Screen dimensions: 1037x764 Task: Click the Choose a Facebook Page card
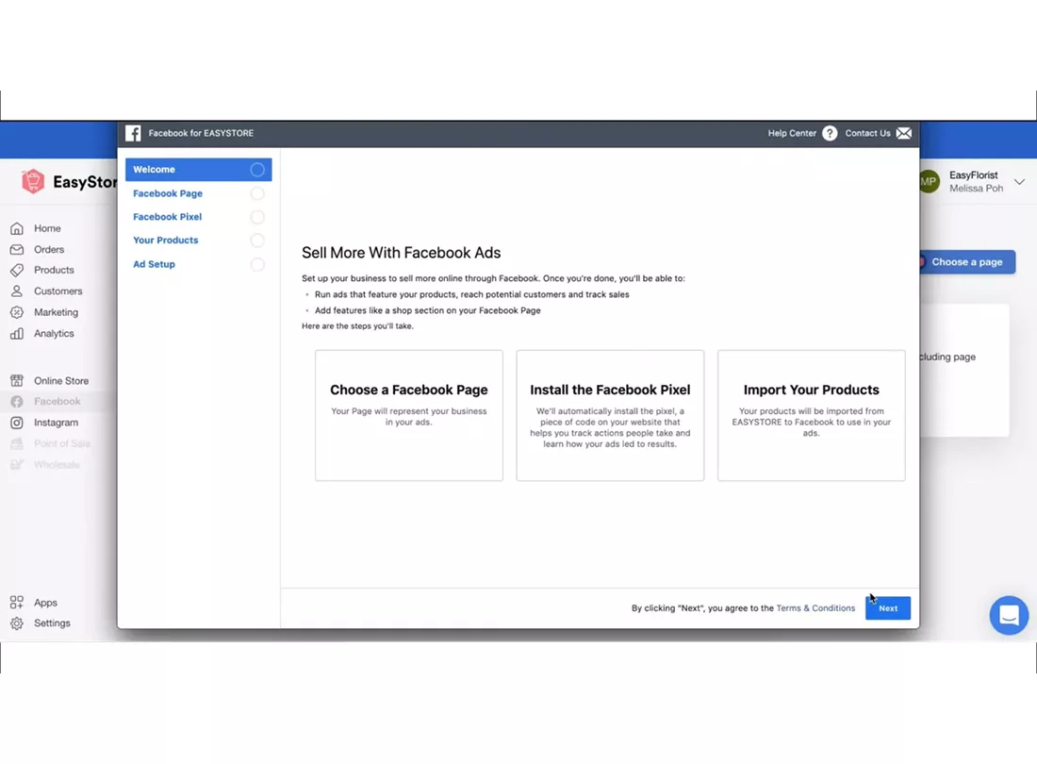409,415
